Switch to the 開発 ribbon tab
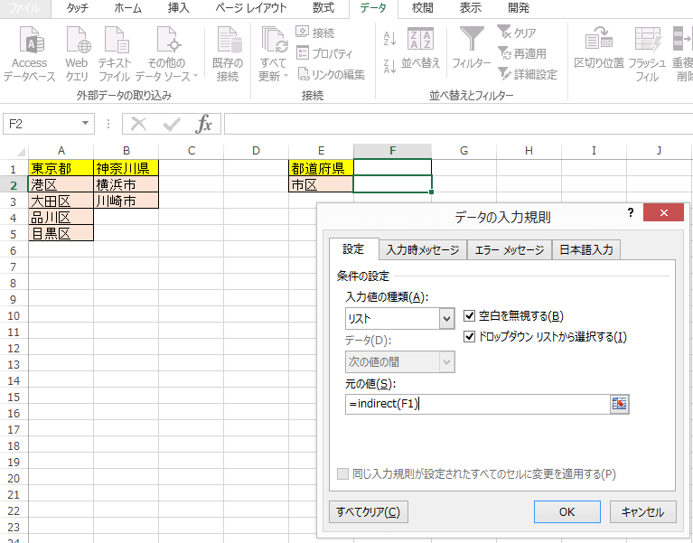 tap(519, 8)
